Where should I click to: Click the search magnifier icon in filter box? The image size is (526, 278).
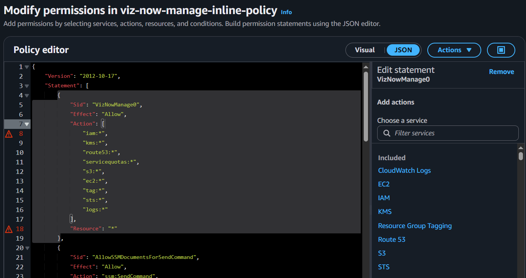click(x=387, y=133)
